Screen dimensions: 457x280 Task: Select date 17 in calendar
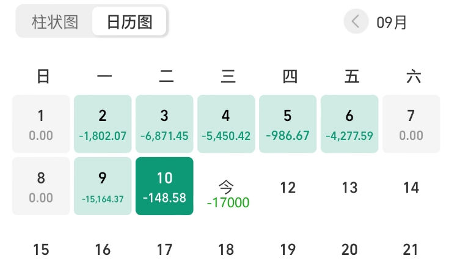click(x=164, y=249)
